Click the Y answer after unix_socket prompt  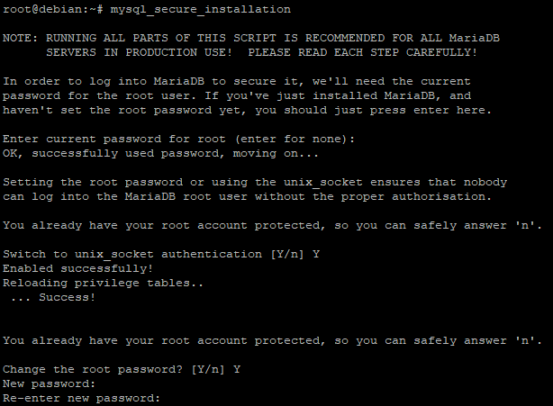316,254
